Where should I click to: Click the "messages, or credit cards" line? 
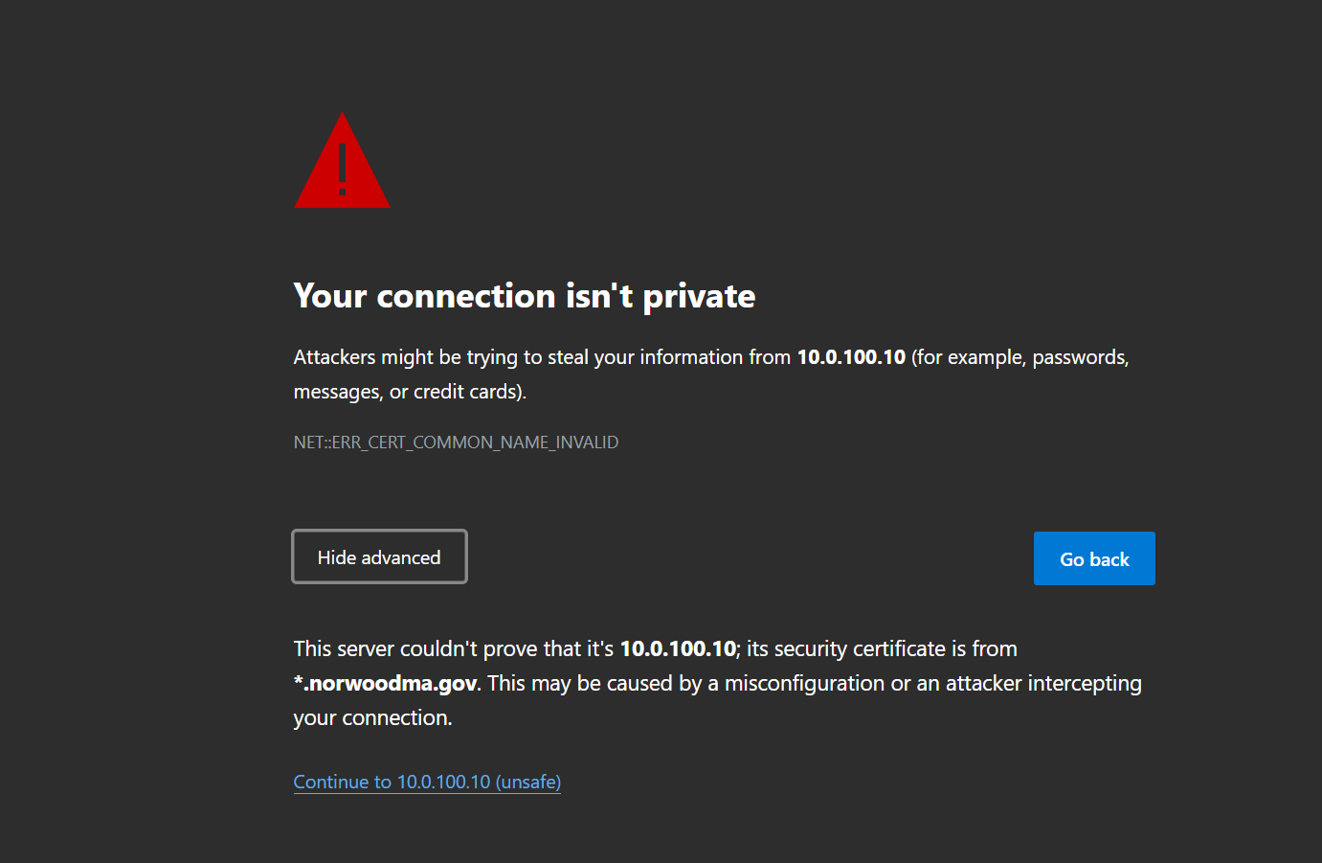(409, 392)
